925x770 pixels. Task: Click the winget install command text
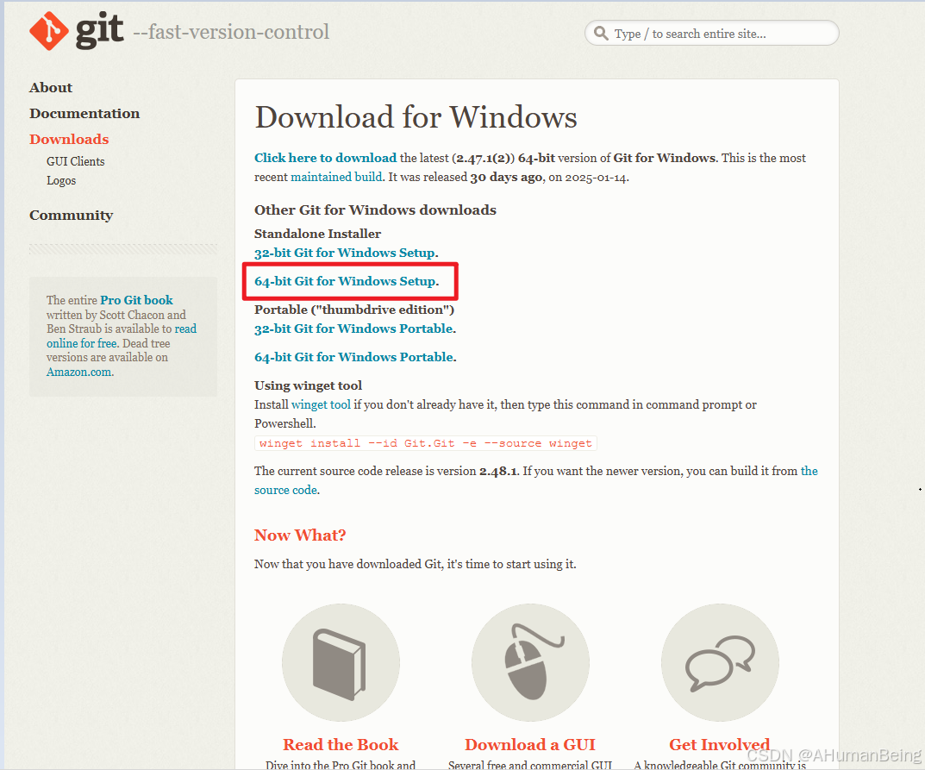click(x=425, y=443)
